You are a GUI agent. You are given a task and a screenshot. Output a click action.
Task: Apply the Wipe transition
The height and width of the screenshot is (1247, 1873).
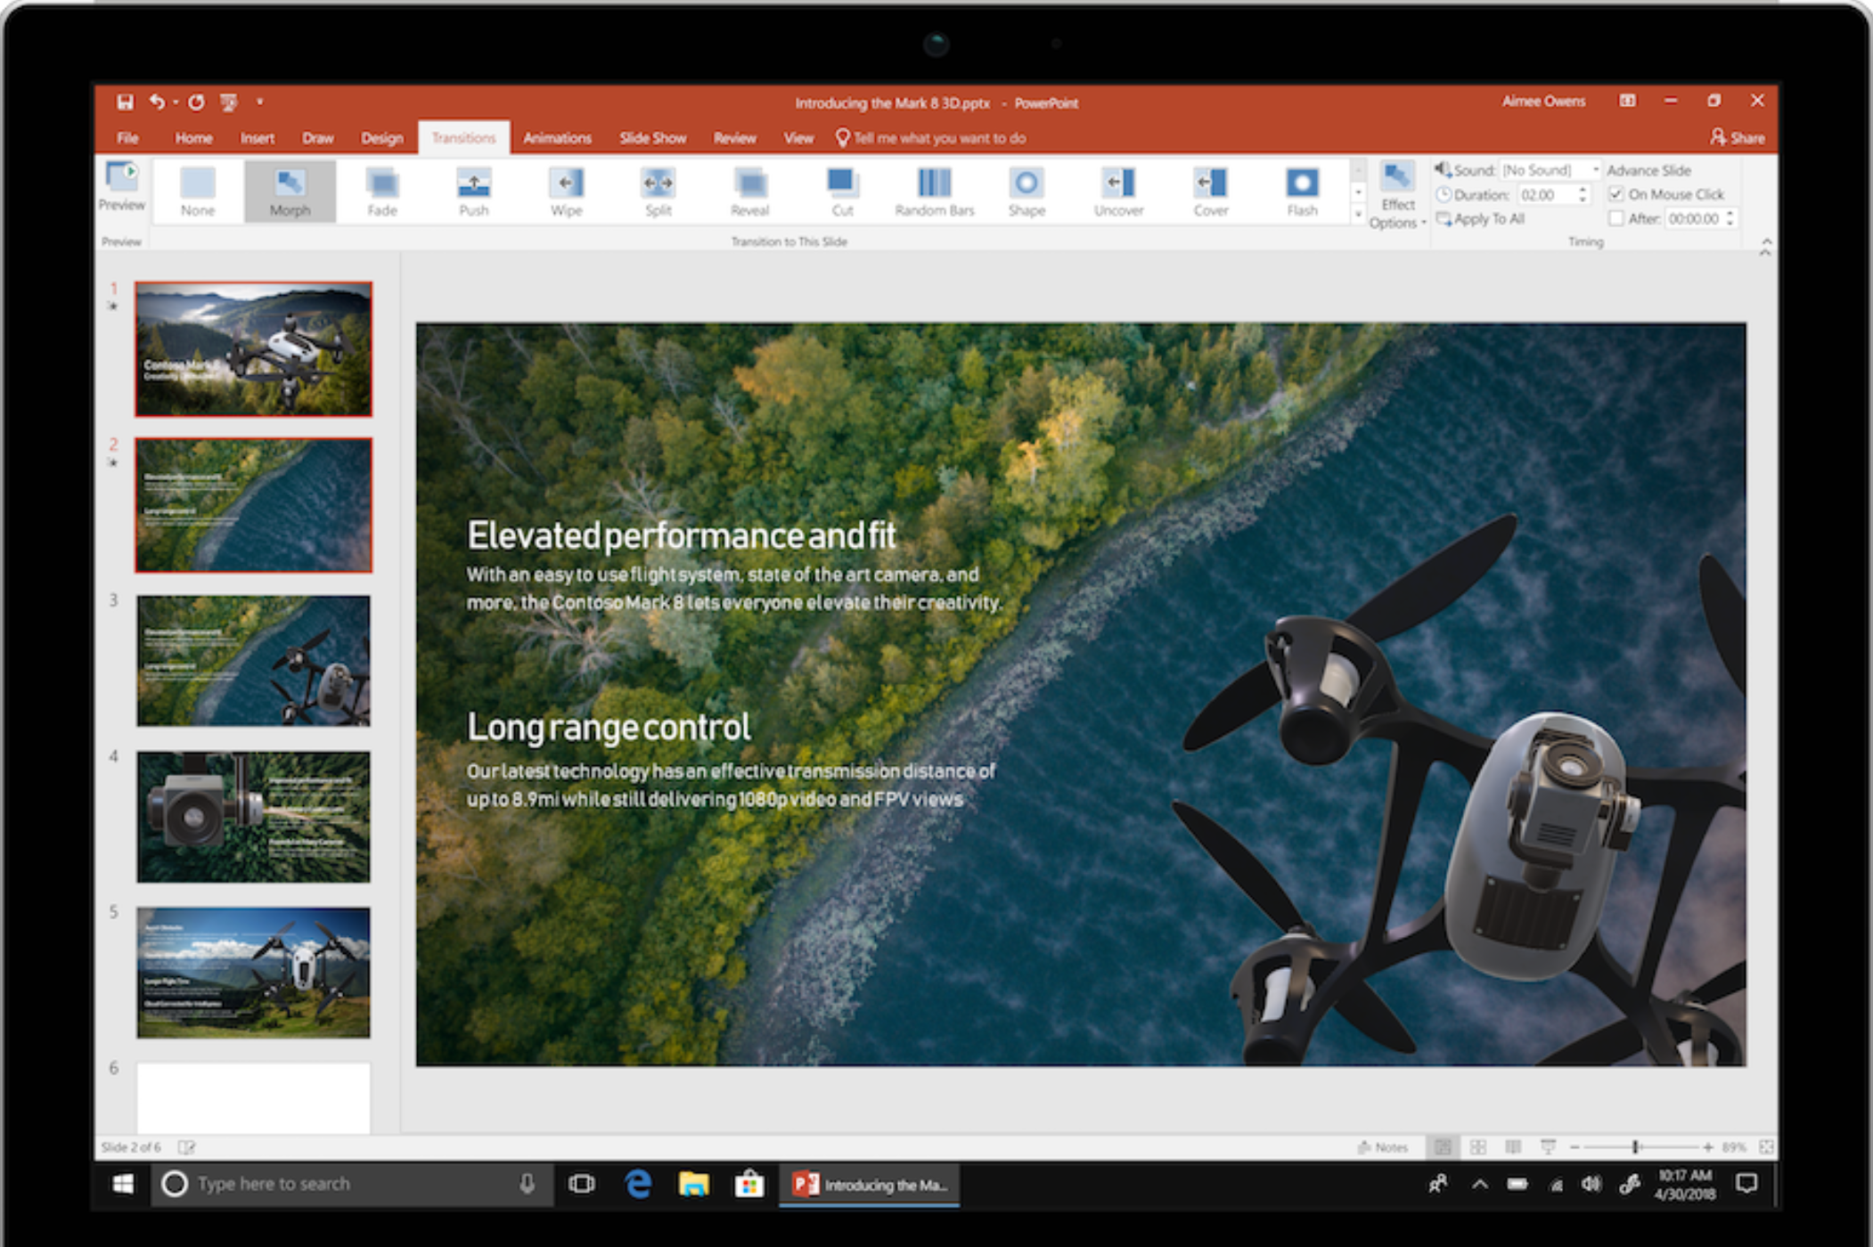coord(566,192)
